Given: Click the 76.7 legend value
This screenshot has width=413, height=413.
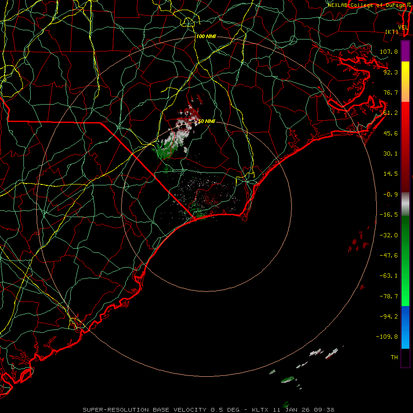Looking at the screenshot, I should (391, 92).
